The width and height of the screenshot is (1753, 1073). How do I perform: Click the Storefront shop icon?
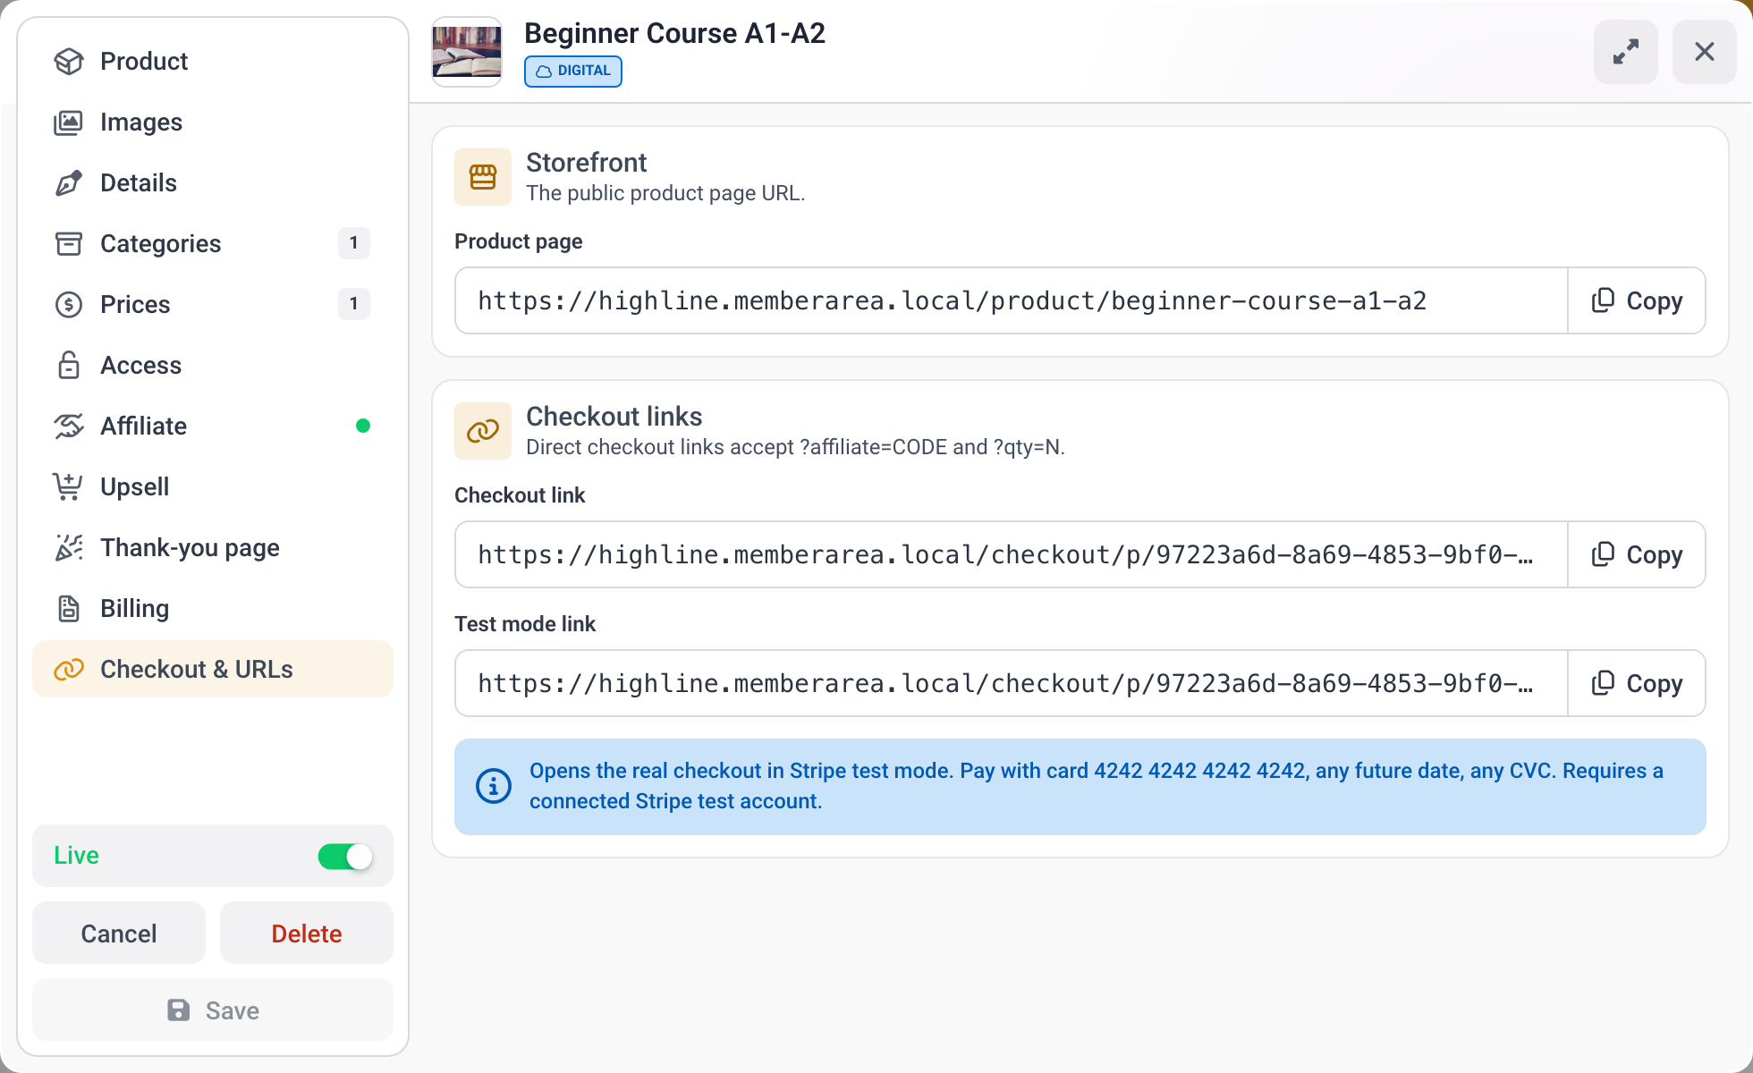[x=483, y=177]
